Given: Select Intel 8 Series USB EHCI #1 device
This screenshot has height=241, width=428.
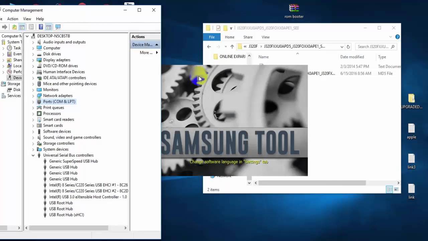Looking at the screenshot, I should click(x=88, y=185).
